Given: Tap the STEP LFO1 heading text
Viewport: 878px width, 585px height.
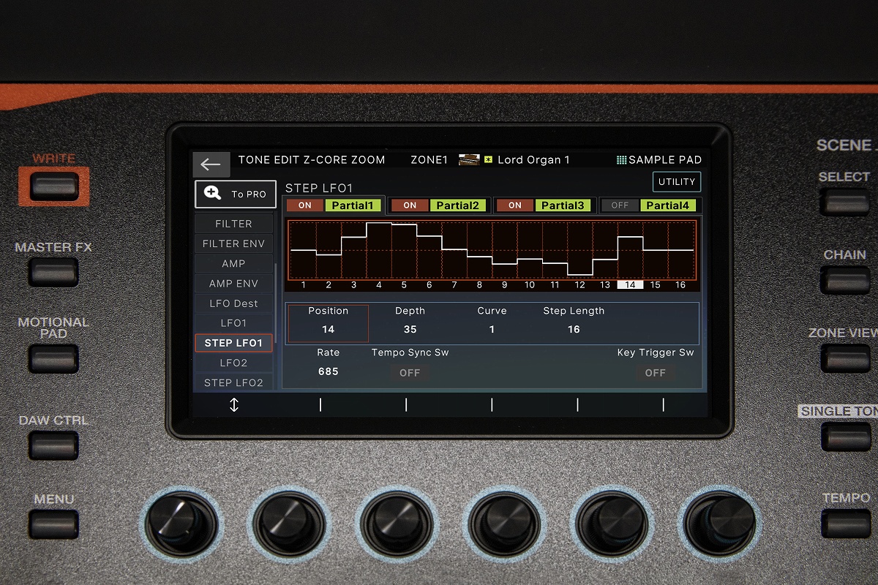Looking at the screenshot, I should pos(319,189).
